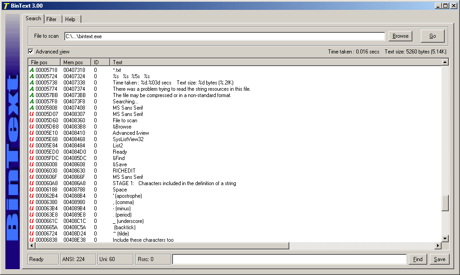460x275 pixels.
Task: Click the Uni: 60 status panel
Action: point(115,259)
